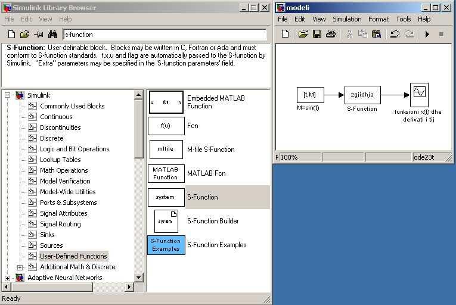Viewport: 456px width, 305px height.
Task: Click Copy icon in modeli toolbar
Action: coord(362,34)
